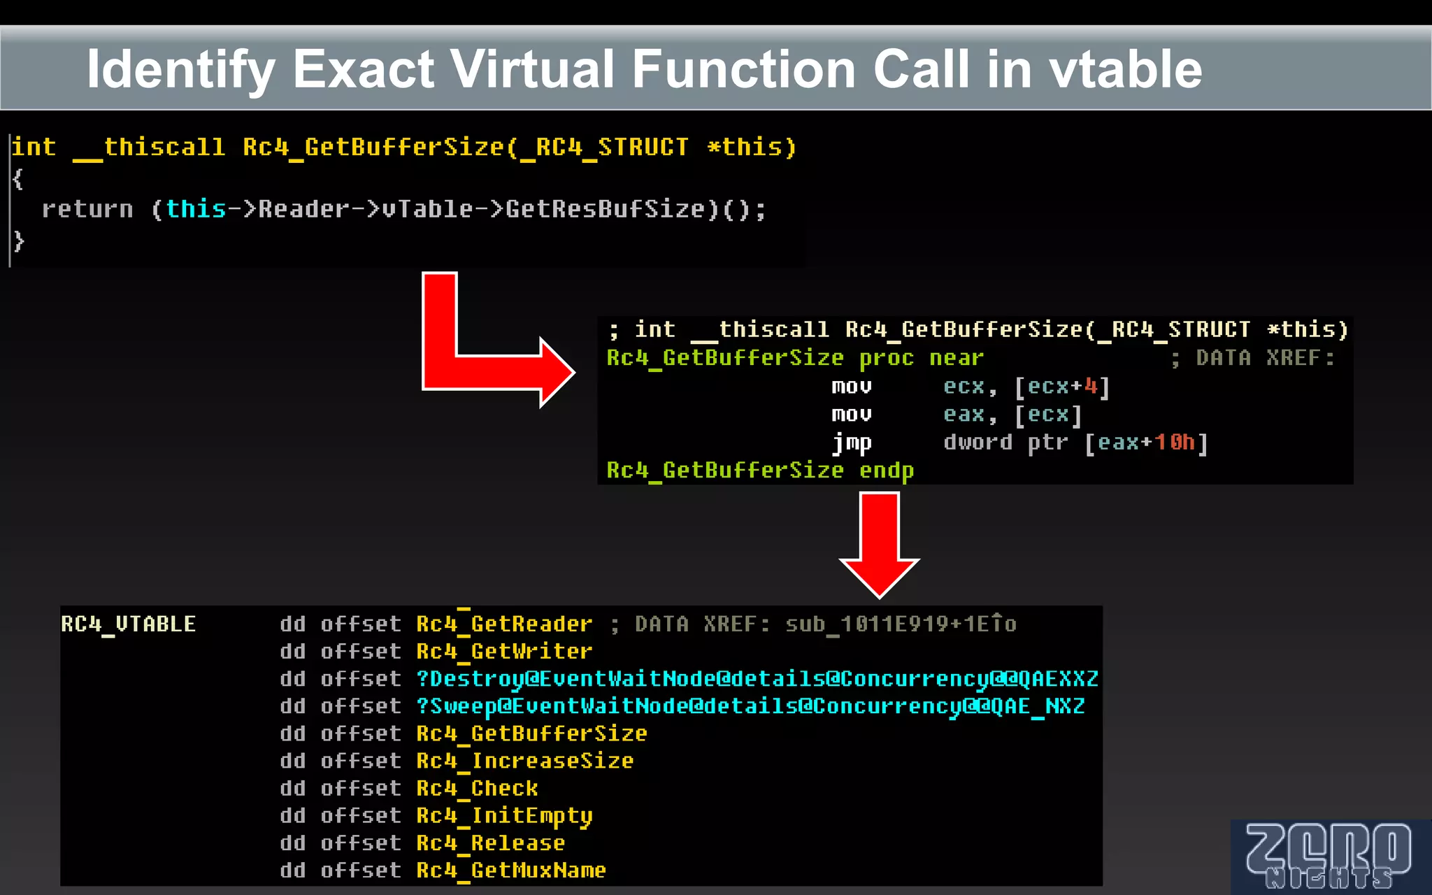The width and height of the screenshot is (1432, 895).
Task: Click the '?Sweep@EventWaitNode' vtable entry
Action: pos(750,706)
